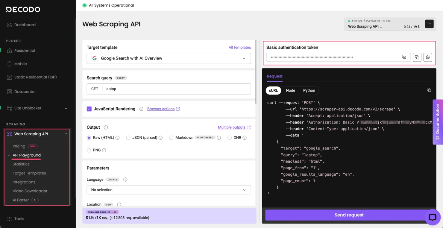The height and width of the screenshot is (228, 443).
Task: Open the Target template dropdown
Action: click(169, 58)
